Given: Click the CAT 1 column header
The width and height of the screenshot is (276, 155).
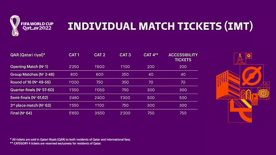Looking at the screenshot, I should [74, 55].
